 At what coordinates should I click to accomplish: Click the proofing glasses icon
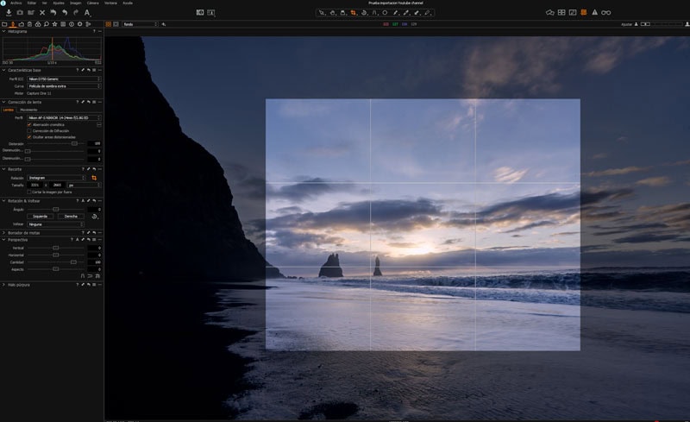click(x=605, y=13)
